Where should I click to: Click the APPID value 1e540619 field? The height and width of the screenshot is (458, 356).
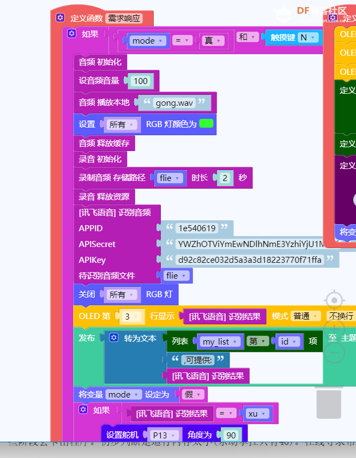pyautogui.click(x=197, y=228)
